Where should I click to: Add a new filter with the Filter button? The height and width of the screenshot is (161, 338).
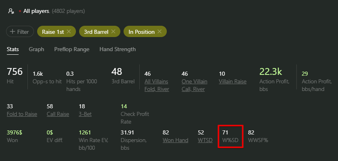pyautogui.click(x=20, y=32)
